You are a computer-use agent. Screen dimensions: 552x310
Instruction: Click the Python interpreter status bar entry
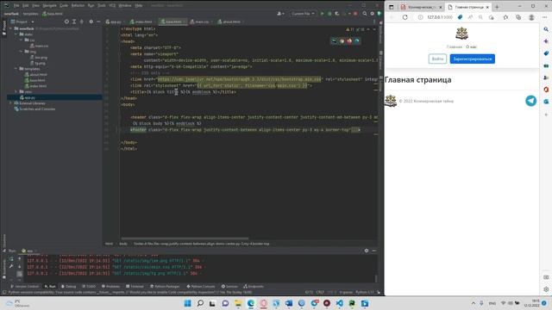tap(364, 292)
